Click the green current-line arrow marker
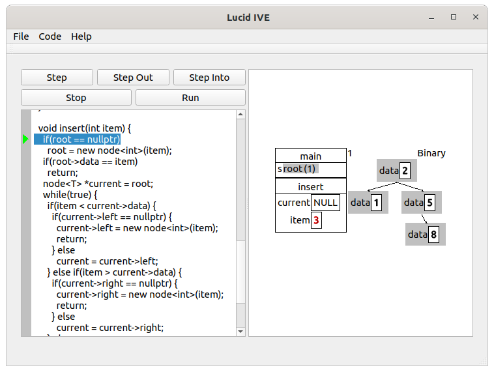The height and width of the screenshot is (372, 494). pos(26,139)
